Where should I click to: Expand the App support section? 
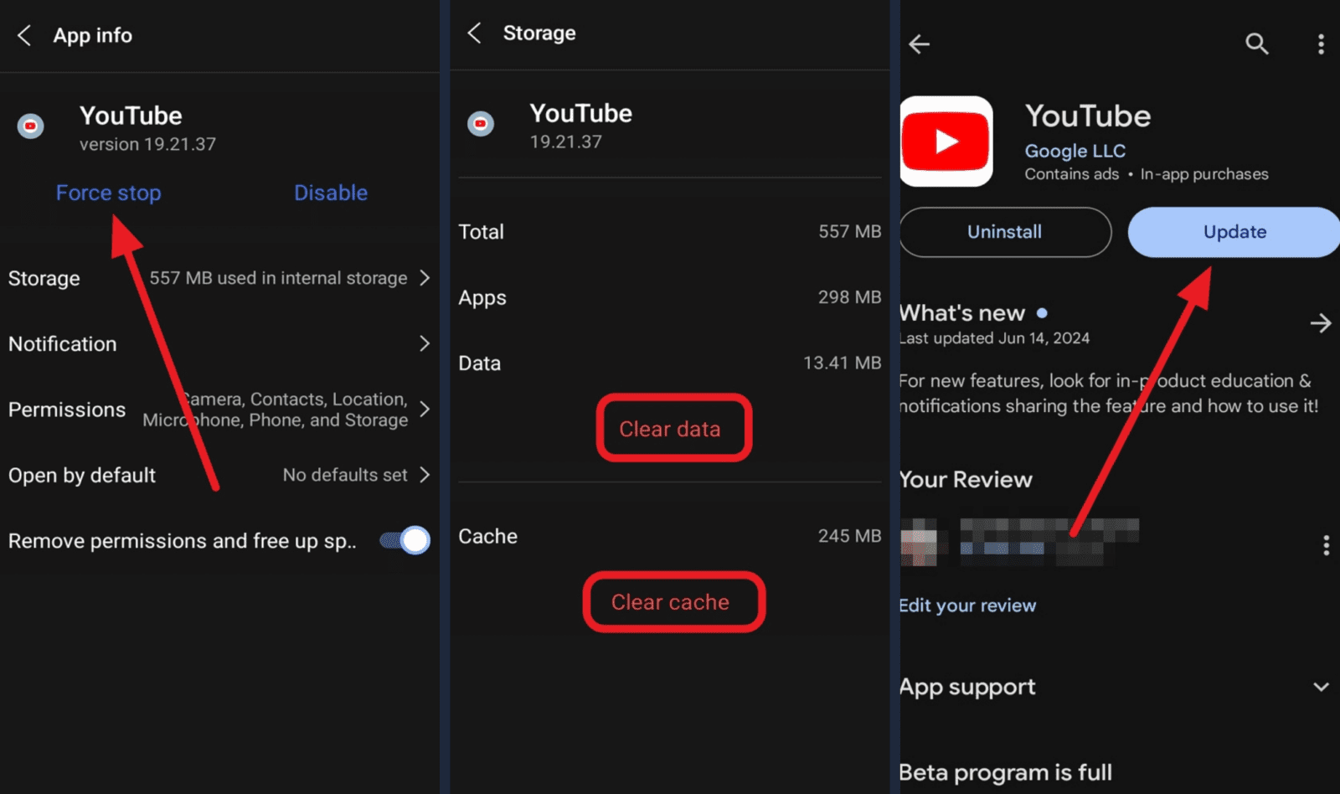click(1321, 687)
